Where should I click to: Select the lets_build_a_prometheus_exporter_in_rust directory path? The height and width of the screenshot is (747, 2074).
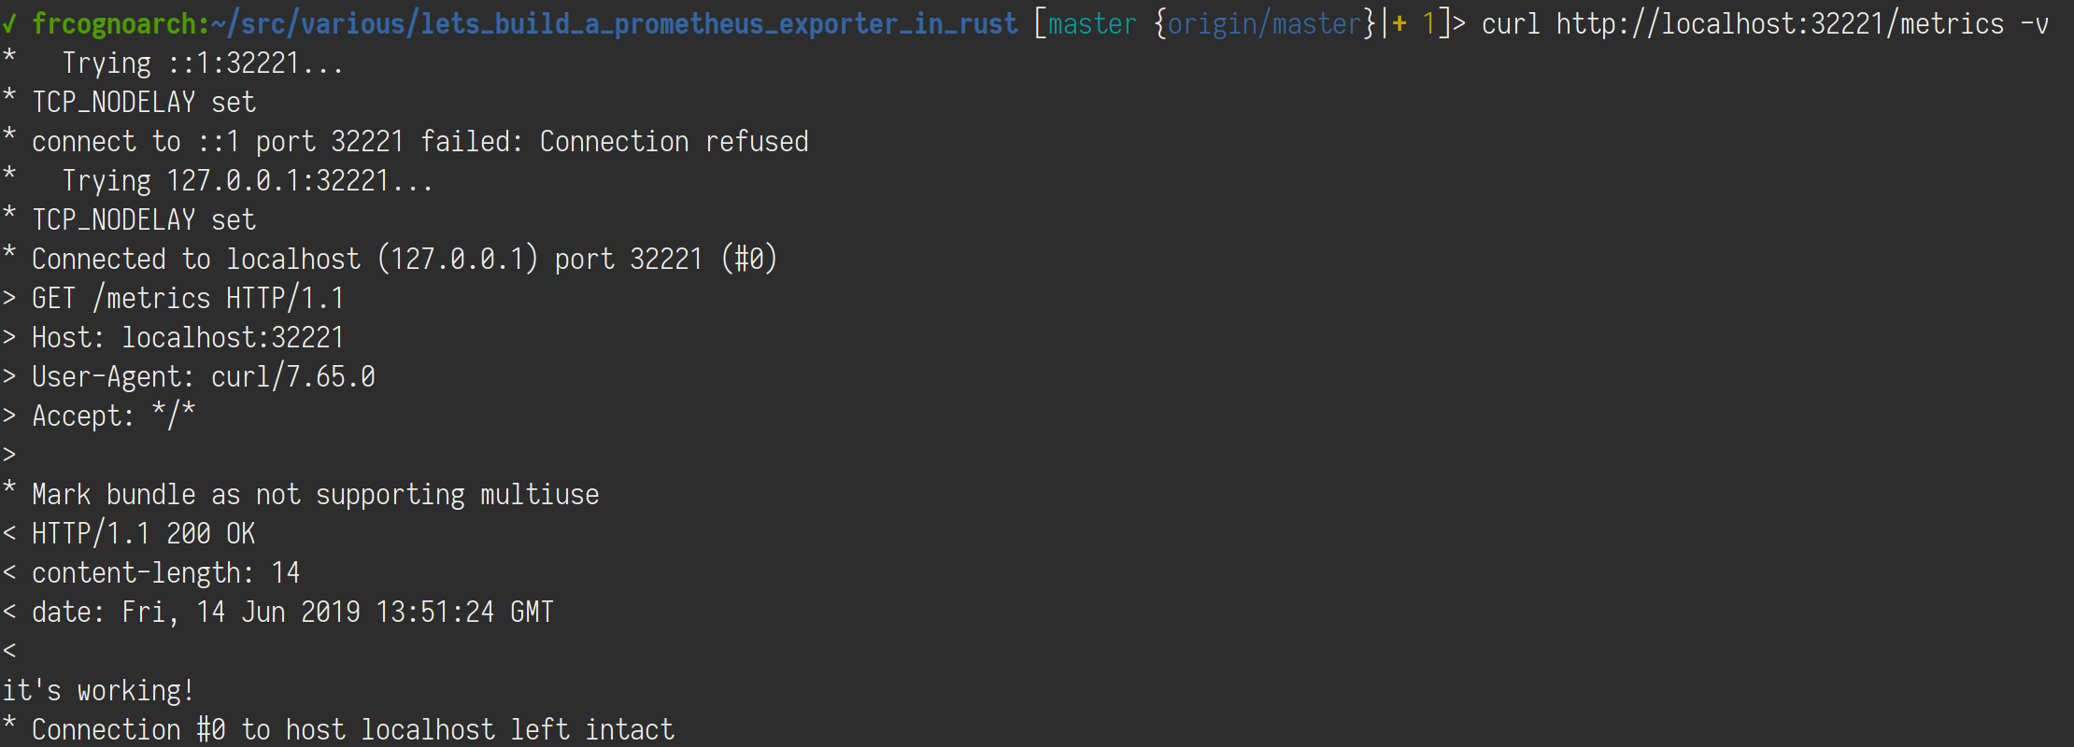click(718, 23)
